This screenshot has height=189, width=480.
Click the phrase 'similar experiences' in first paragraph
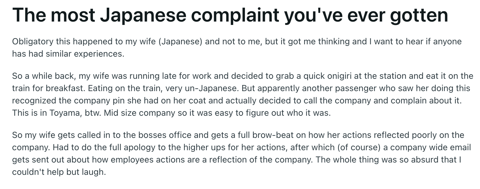point(81,54)
